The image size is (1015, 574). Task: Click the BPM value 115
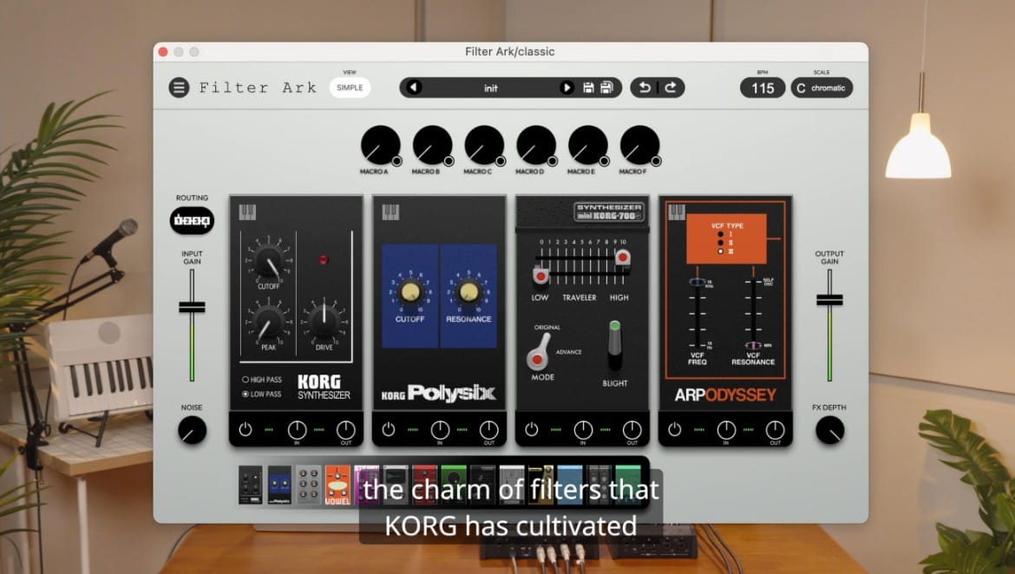763,88
